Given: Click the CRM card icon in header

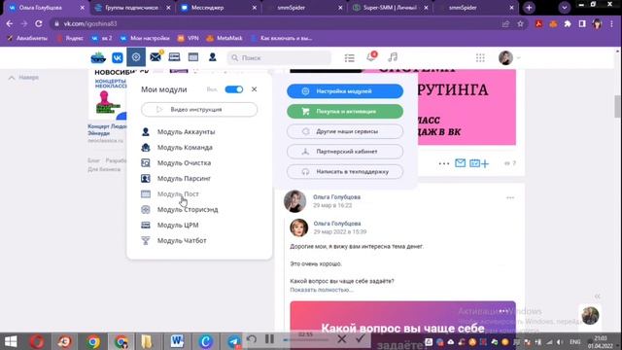Looking at the screenshot, I should coord(174,57).
